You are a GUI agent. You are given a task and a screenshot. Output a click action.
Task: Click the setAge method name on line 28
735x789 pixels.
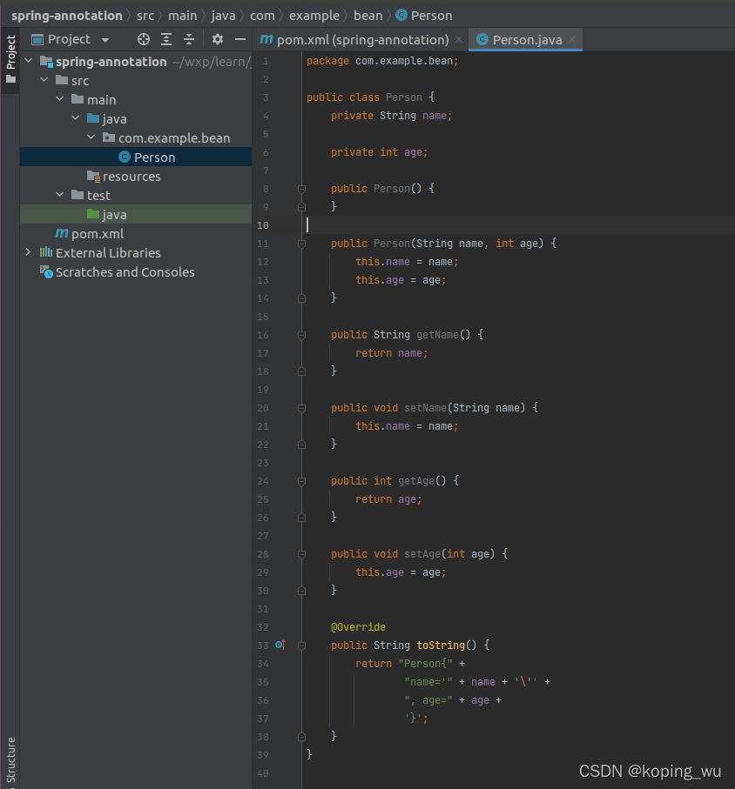click(422, 553)
